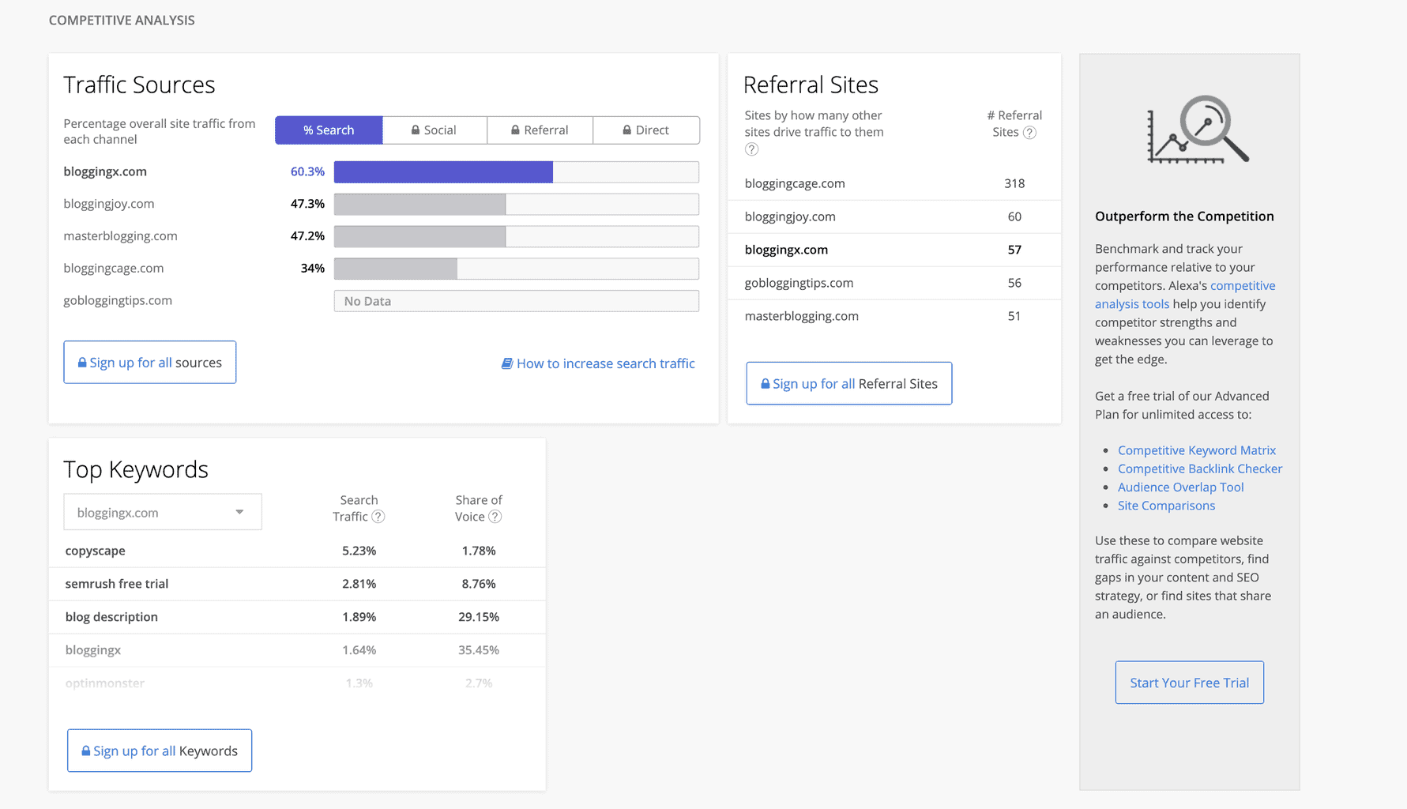Select bloggingcage.com in Traffic Sources list
This screenshot has height=809, width=1407.
coord(114,269)
